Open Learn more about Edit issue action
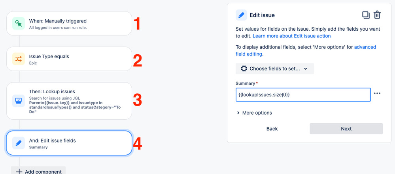 tap(292, 36)
